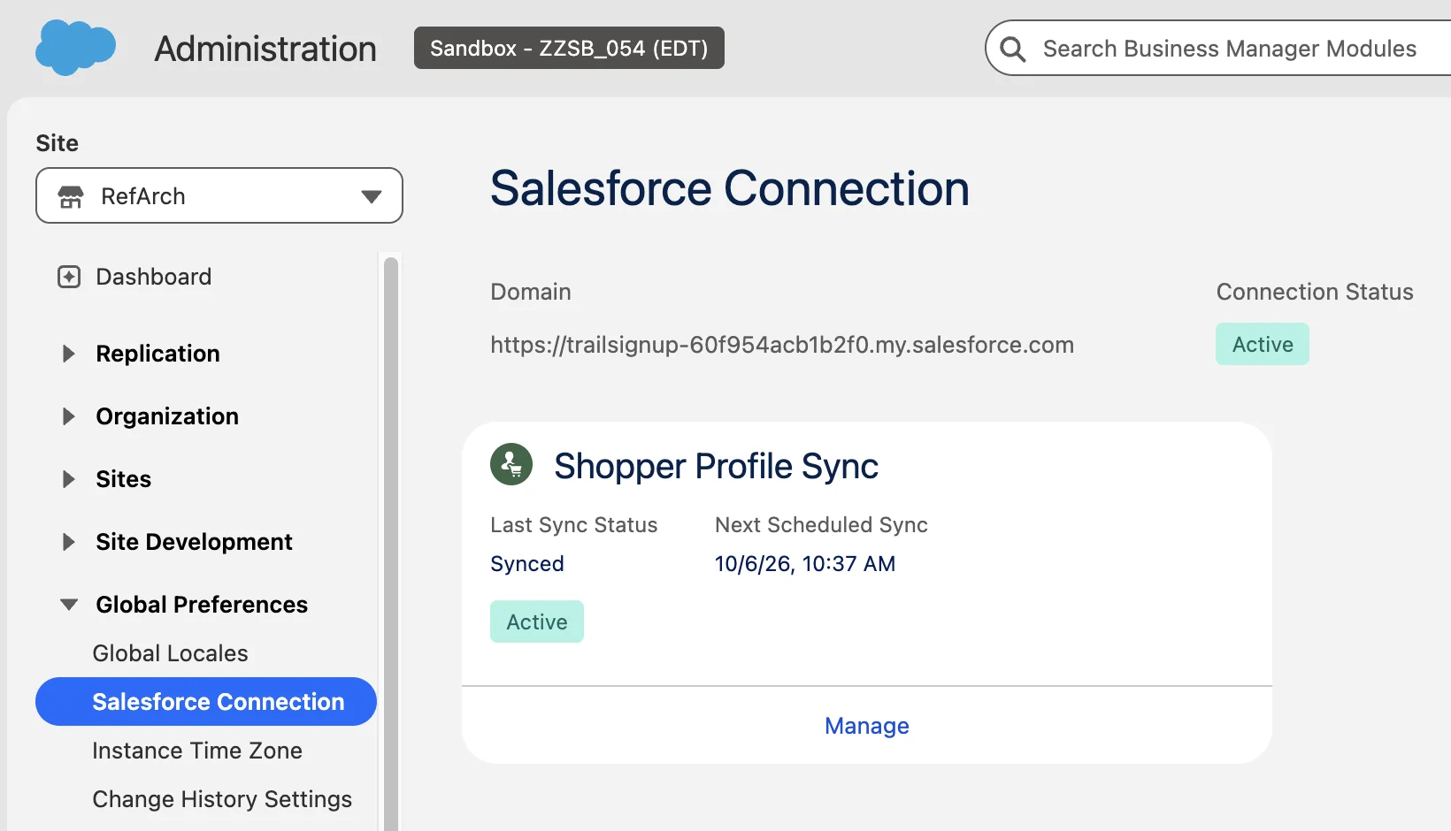Expand the Site Development section
This screenshot has height=831, width=1451.
click(x=68, y=542)
